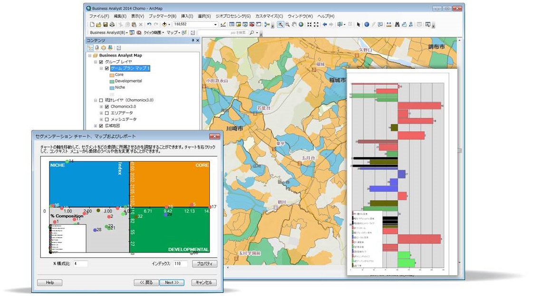
Task: Open the 編集(E) menu
Action: (x=120, y=16)
